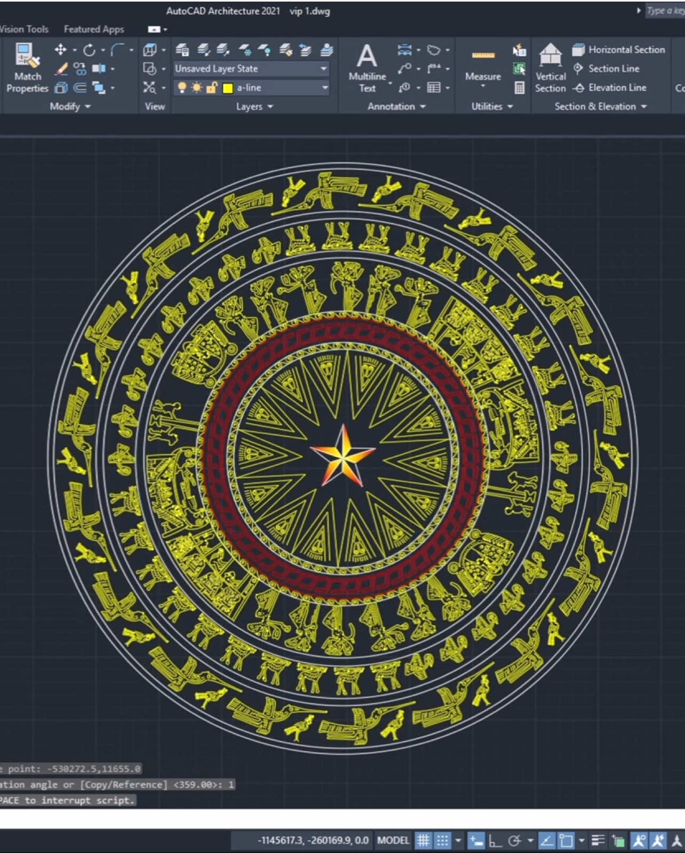
Task: Select the Move tool
Action: tap(60, 50)
